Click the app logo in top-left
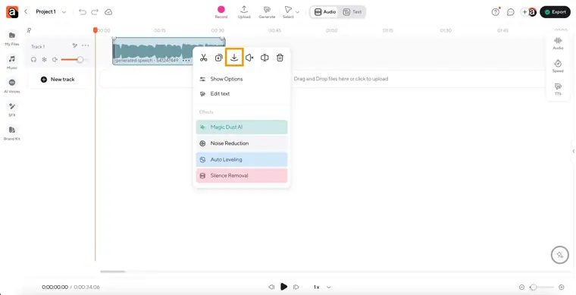 pyautogui.click(x=12, y=12)
